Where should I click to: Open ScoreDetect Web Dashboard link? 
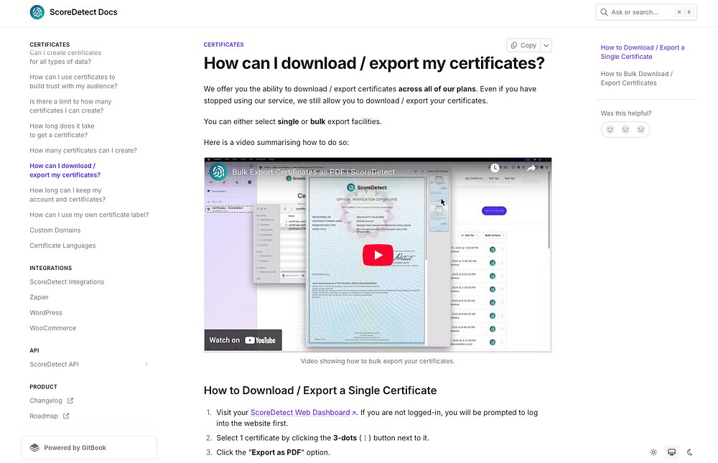coord(303,412)
